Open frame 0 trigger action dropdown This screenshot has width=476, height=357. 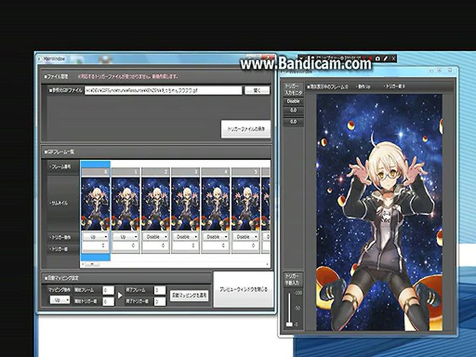pyautogui.click(x=96, y=237)
